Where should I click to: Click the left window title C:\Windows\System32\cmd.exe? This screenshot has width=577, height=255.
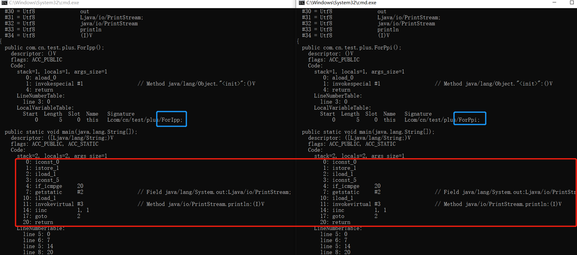coord(44,3)
